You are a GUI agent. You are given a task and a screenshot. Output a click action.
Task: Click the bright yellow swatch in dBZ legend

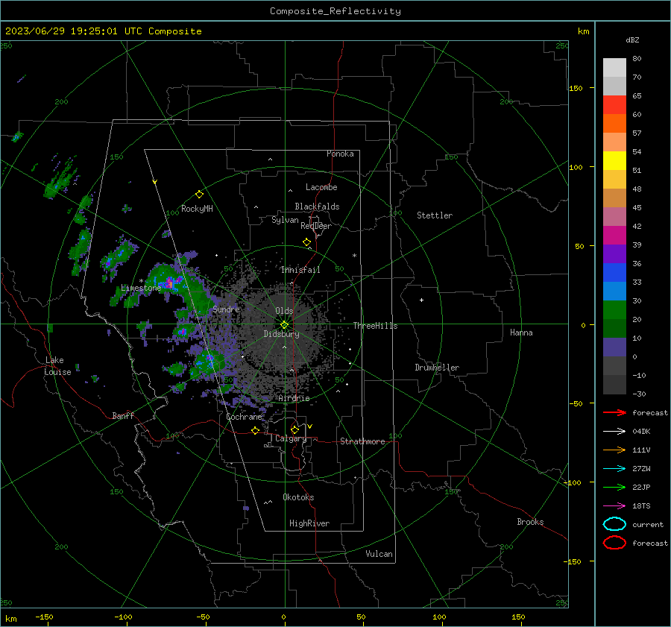click(x=614, y=160)
